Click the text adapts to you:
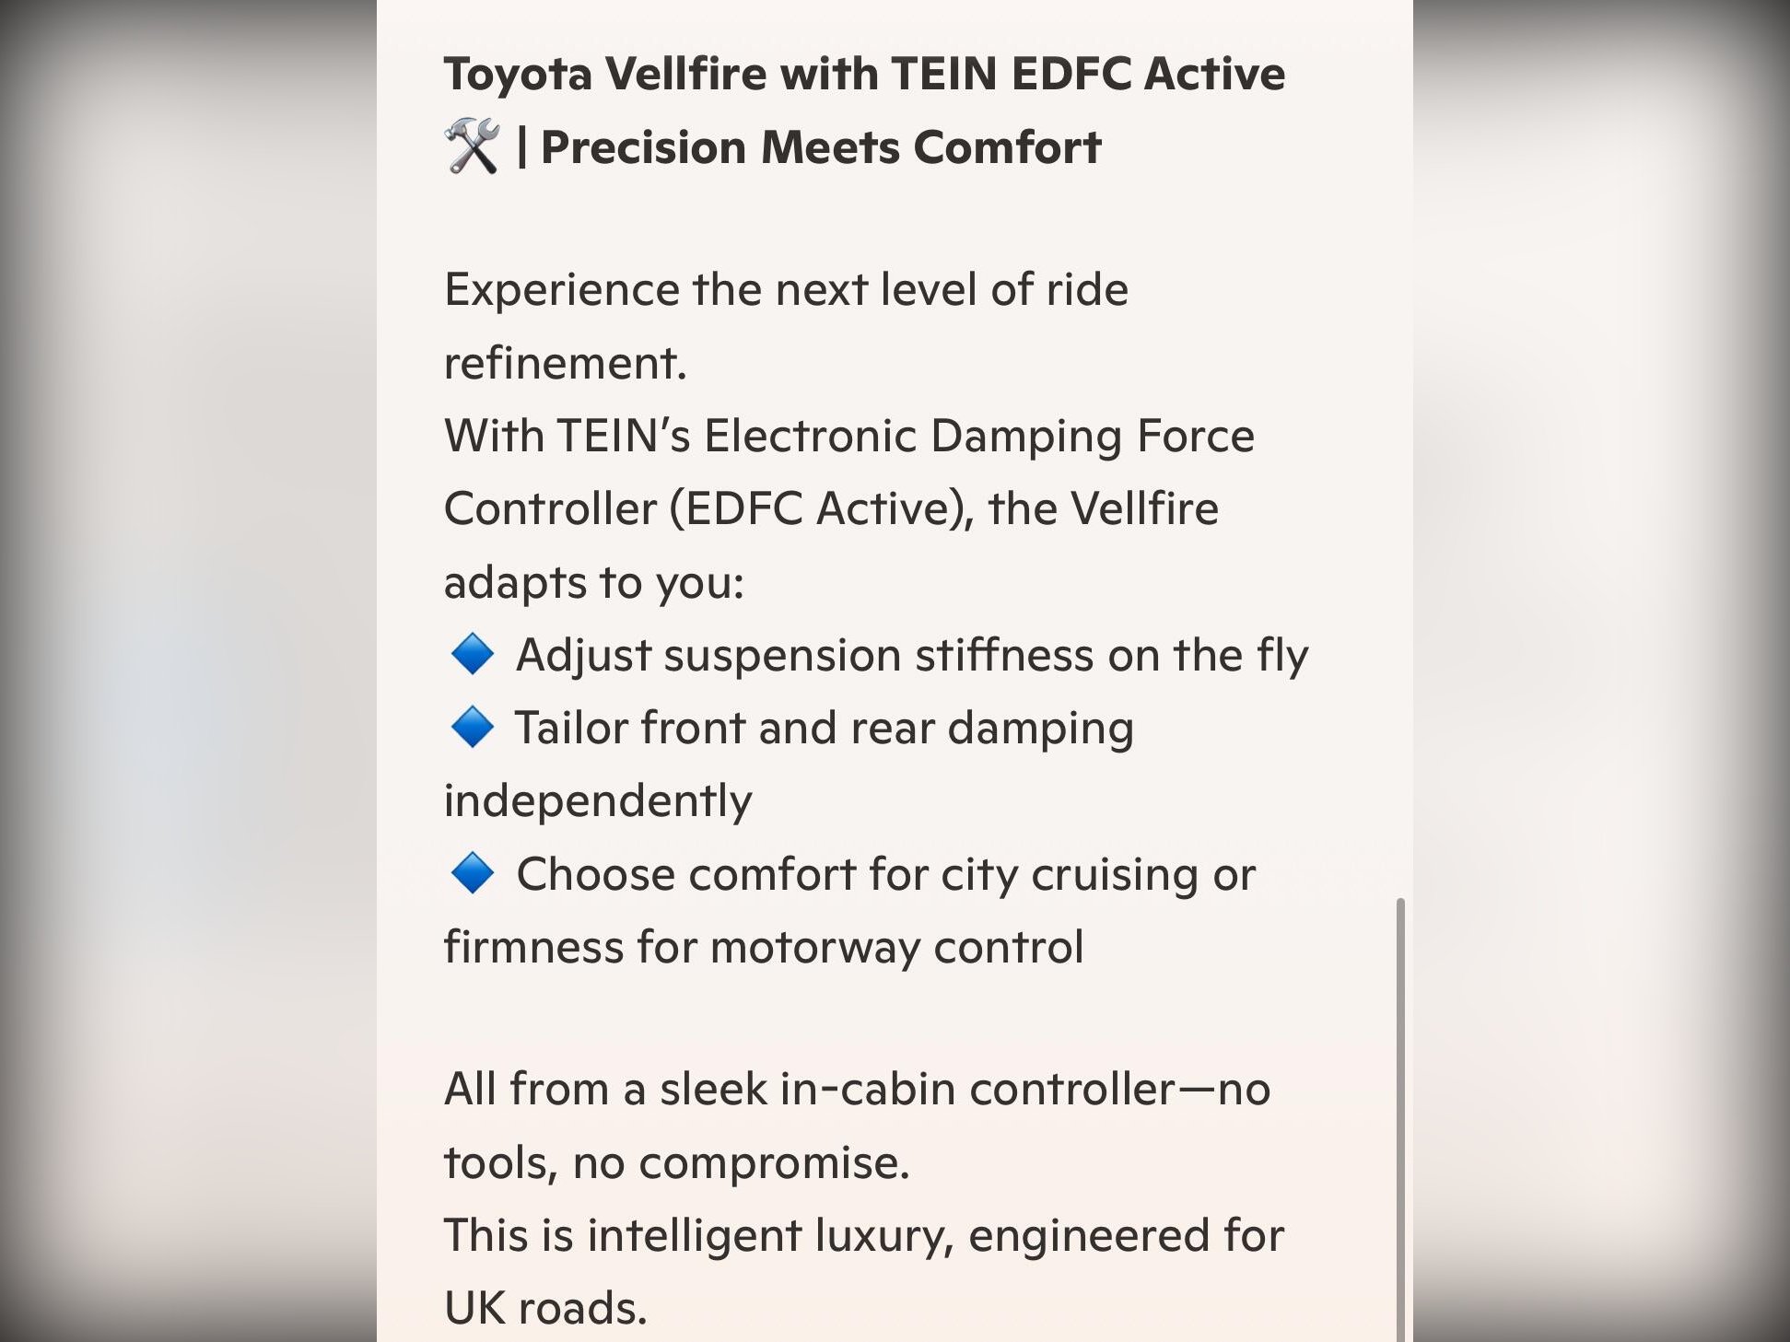 click(x=594, y=583)
